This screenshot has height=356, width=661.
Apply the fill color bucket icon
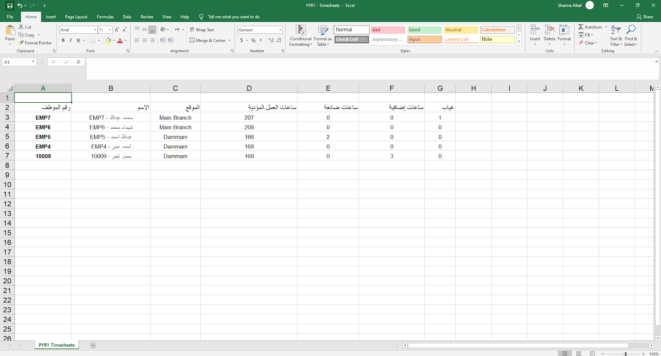(108, 40)
